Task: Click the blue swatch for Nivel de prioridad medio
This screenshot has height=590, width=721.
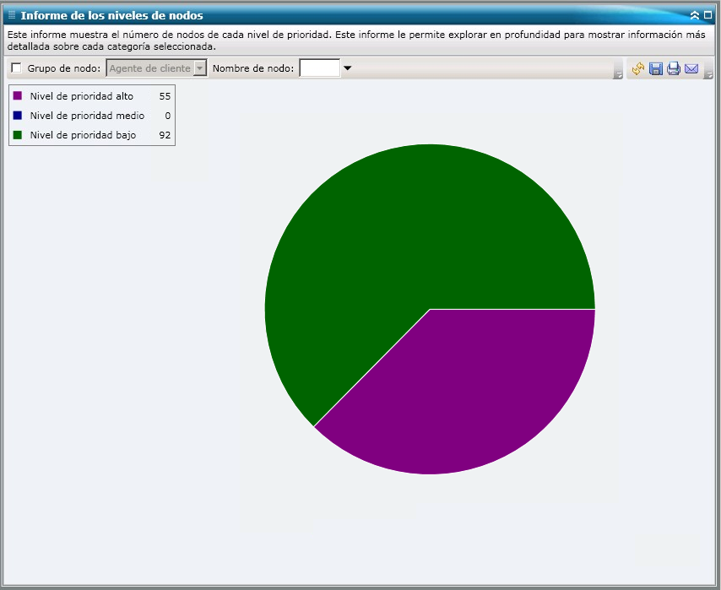Action: (15, 116)
